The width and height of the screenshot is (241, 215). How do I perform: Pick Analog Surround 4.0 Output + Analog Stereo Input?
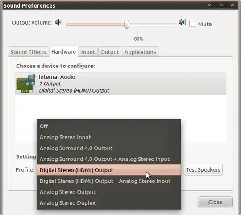108,159
